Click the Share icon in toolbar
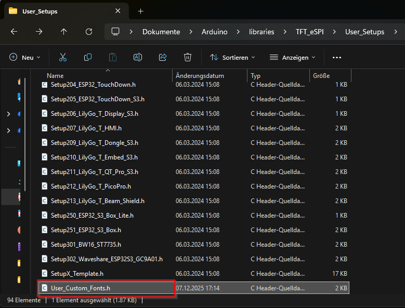Screen dimensions: 405x308 pyautogui.click(x=163, y=57)
